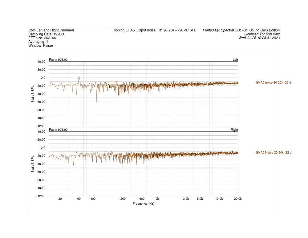The width and height of the screenshot is (308, 238).
Task: Click the "Right" channel label above bottom plot
Action: point(234,130)
